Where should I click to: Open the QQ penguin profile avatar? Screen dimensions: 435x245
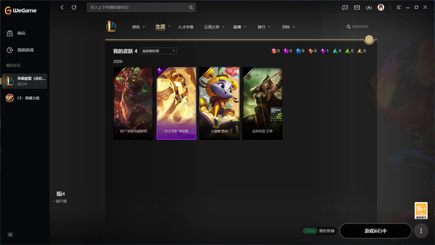click(381, 7)
